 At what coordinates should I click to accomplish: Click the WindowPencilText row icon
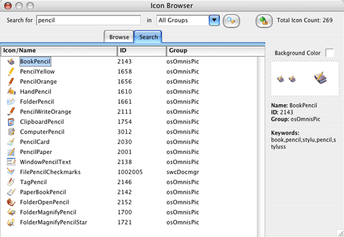11,162
